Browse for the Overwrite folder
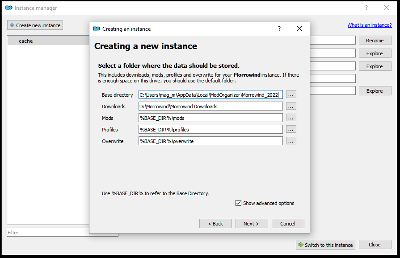 291,141
